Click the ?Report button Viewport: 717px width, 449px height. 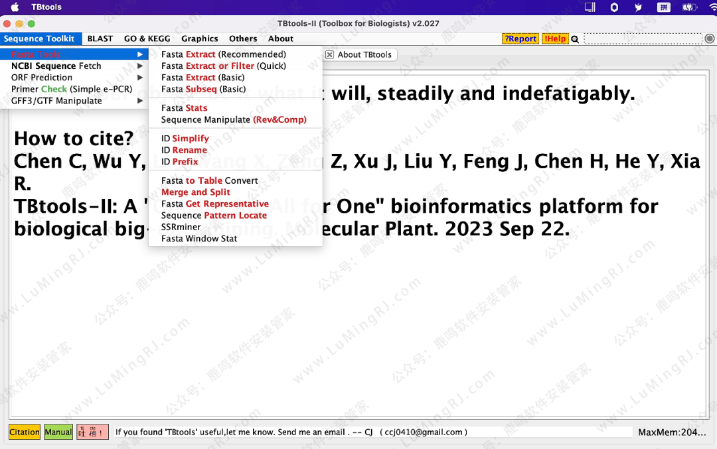pyautogui.click(x=520, y=38)
